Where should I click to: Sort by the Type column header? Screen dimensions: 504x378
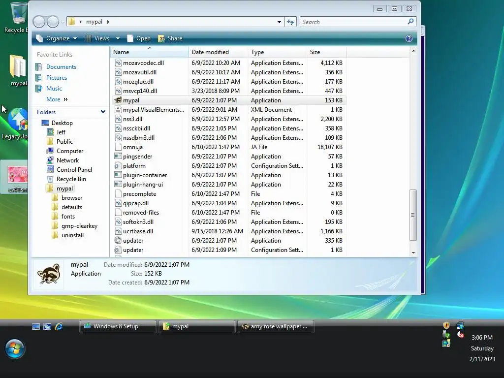point(277,52)
